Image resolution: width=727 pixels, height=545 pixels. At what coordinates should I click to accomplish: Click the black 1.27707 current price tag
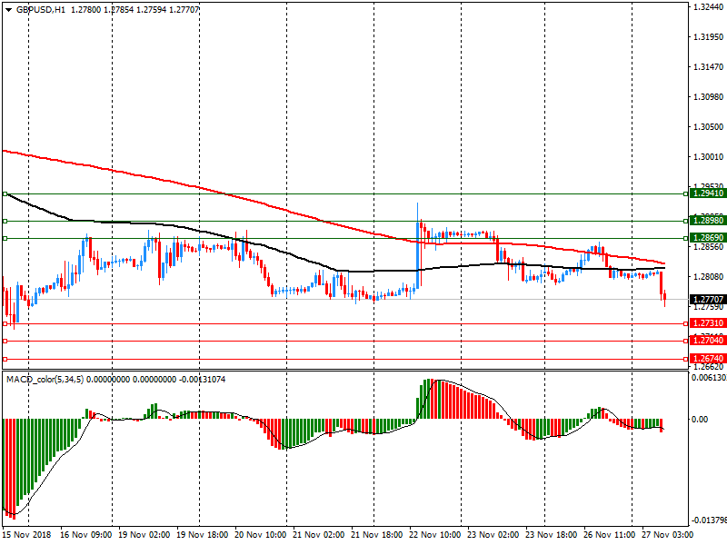[x=707, y=300]
